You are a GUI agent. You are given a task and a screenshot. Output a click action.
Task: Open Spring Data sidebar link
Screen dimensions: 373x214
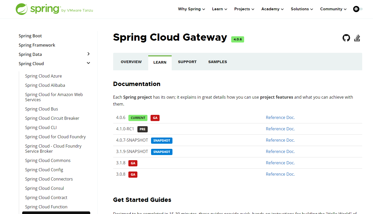click(30, 54)
